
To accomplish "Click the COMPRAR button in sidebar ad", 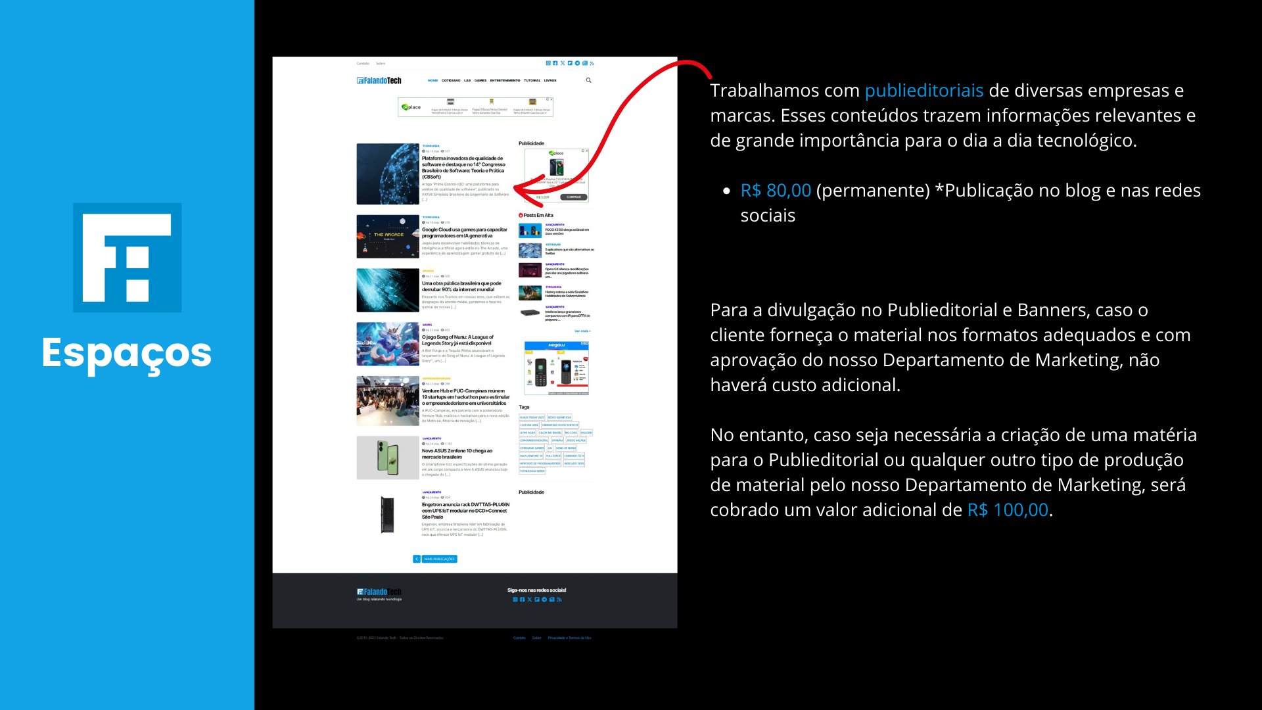I will [574, 197].
